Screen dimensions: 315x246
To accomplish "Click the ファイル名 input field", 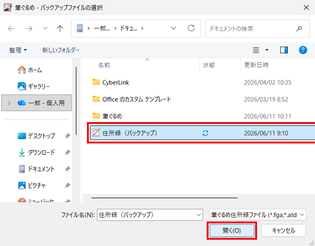I will [x=150, y=215].
